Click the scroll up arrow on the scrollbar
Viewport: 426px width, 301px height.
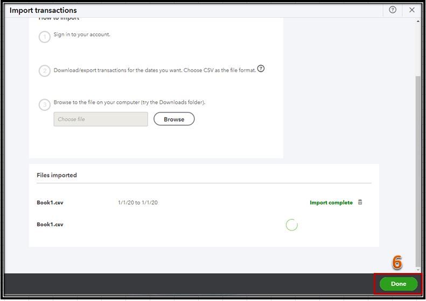418,21
